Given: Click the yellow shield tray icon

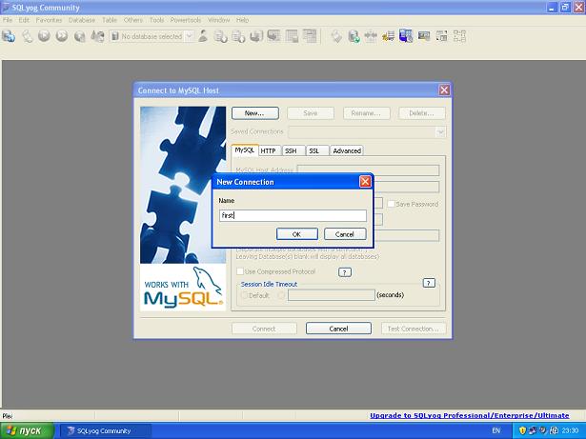Looking at the screenshot, I should (522, 430).
